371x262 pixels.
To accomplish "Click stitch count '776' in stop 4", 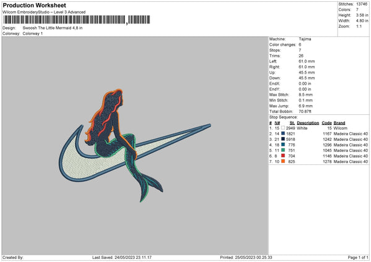I will [x=291, y=145].
